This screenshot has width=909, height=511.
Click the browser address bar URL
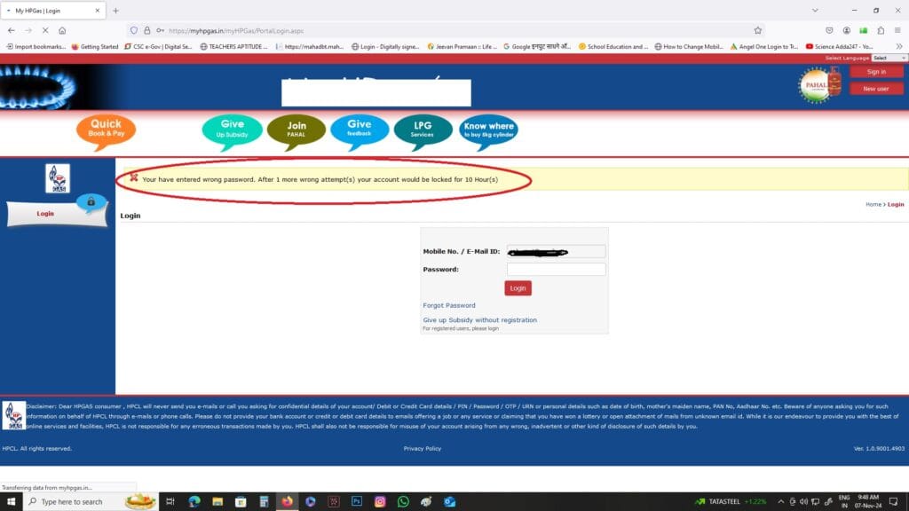pyautogui.click(x=236, y=31)
